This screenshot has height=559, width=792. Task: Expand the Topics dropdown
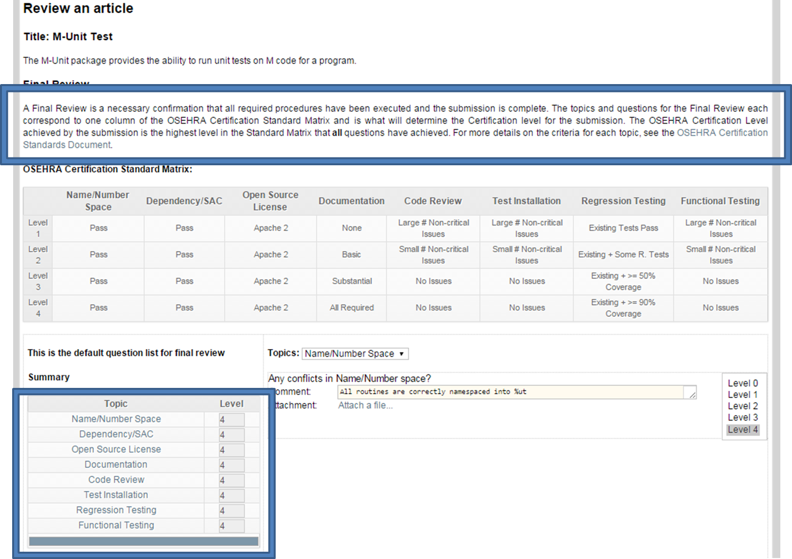pos(355,353)
